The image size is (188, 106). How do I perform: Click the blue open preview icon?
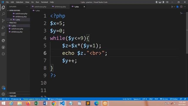(x=178, y=7)
